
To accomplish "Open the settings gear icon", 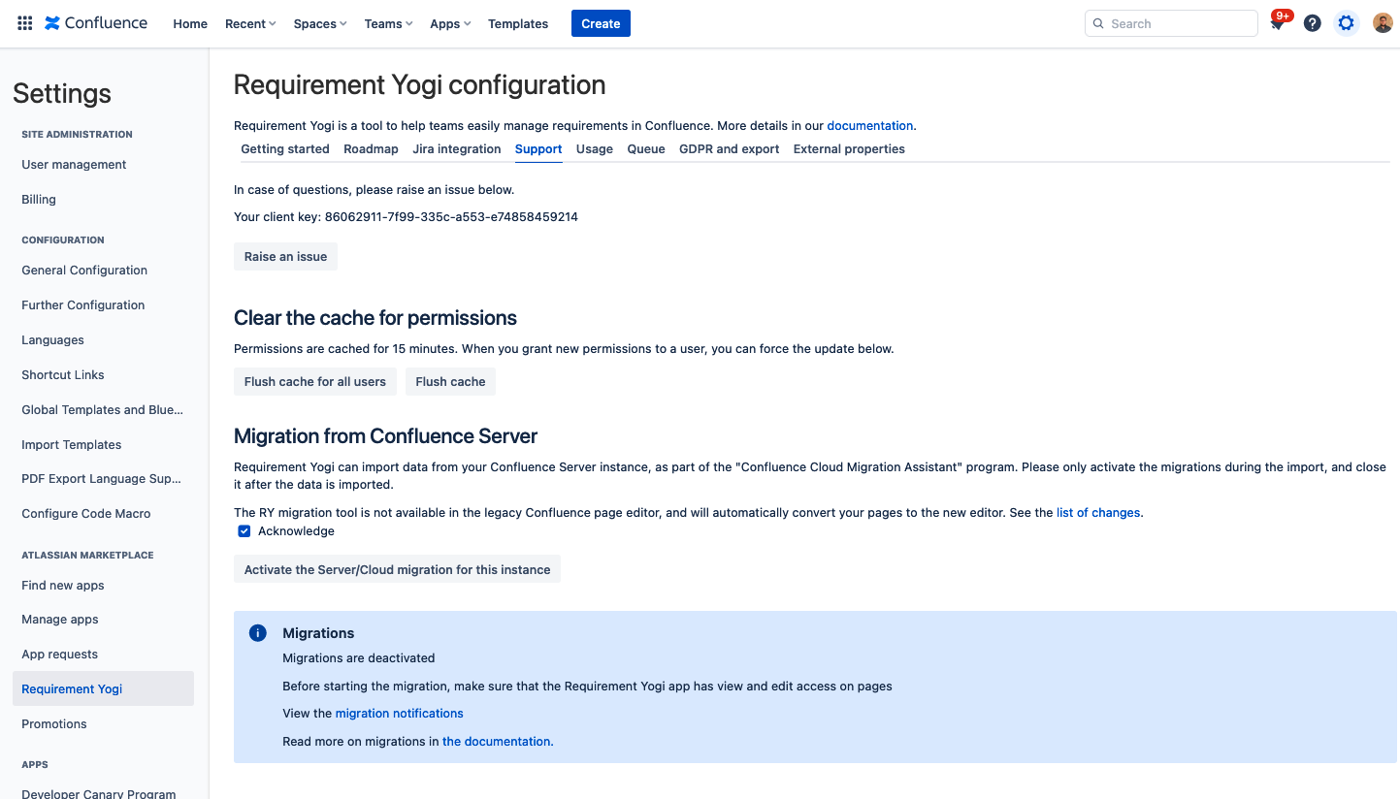I will tap(1346, 23).
